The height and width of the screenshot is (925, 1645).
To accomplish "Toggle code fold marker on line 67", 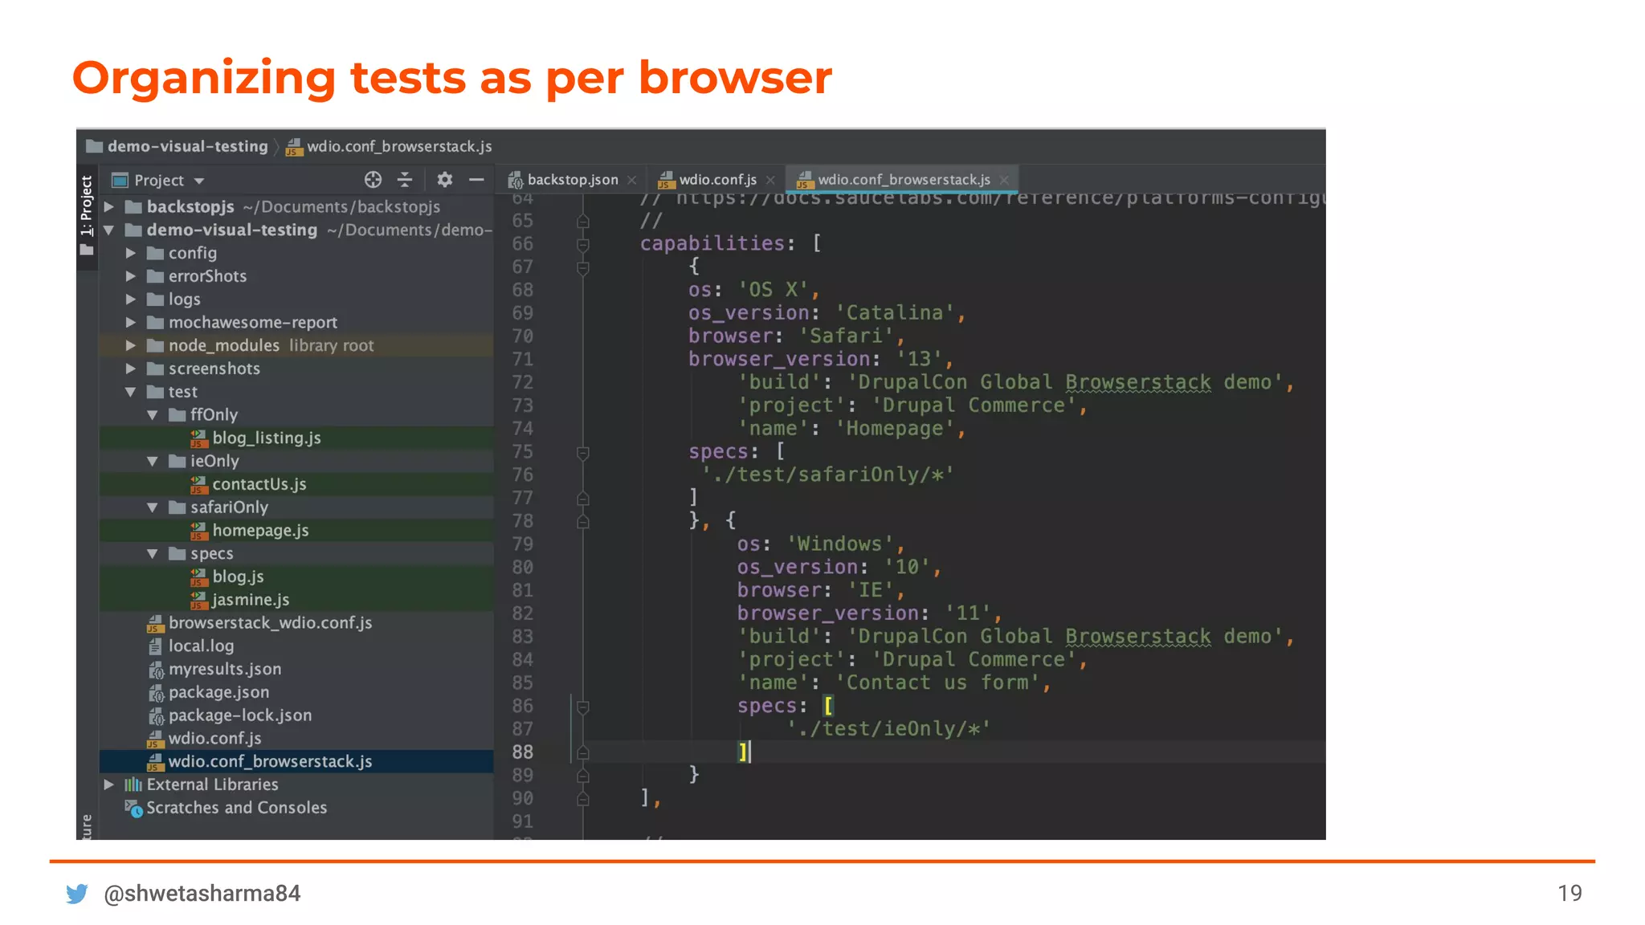I will tap(583, 267).
